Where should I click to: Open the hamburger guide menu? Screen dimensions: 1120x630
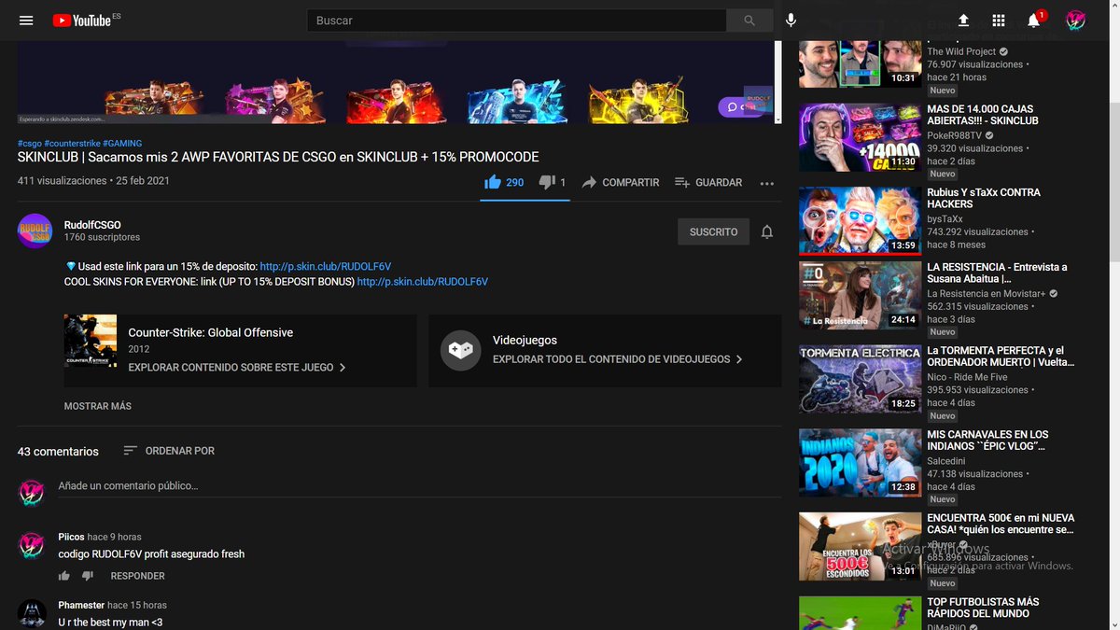(x=26, y=21)
